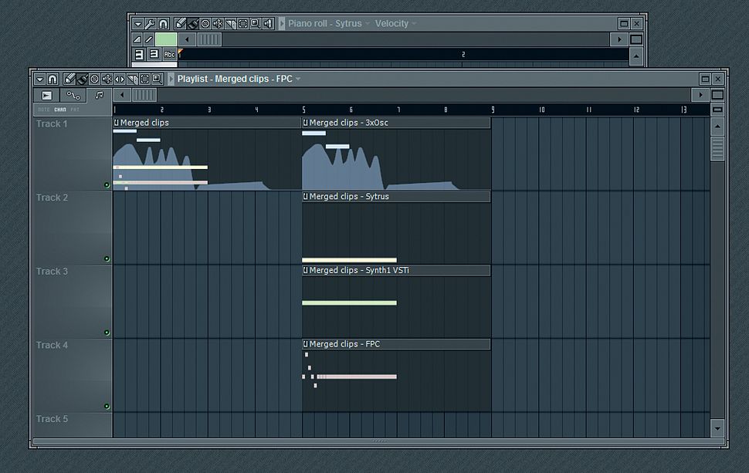Open the 'Merged clips' clip header menu
The height and width of the screenshot is (473, 749).
coord(116,123)
